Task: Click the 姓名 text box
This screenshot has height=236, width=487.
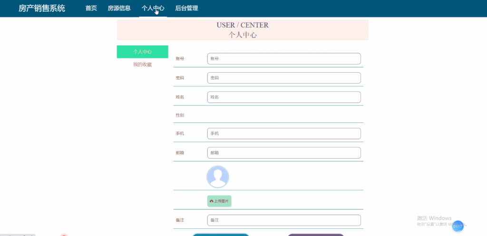Action: [284, 97]
